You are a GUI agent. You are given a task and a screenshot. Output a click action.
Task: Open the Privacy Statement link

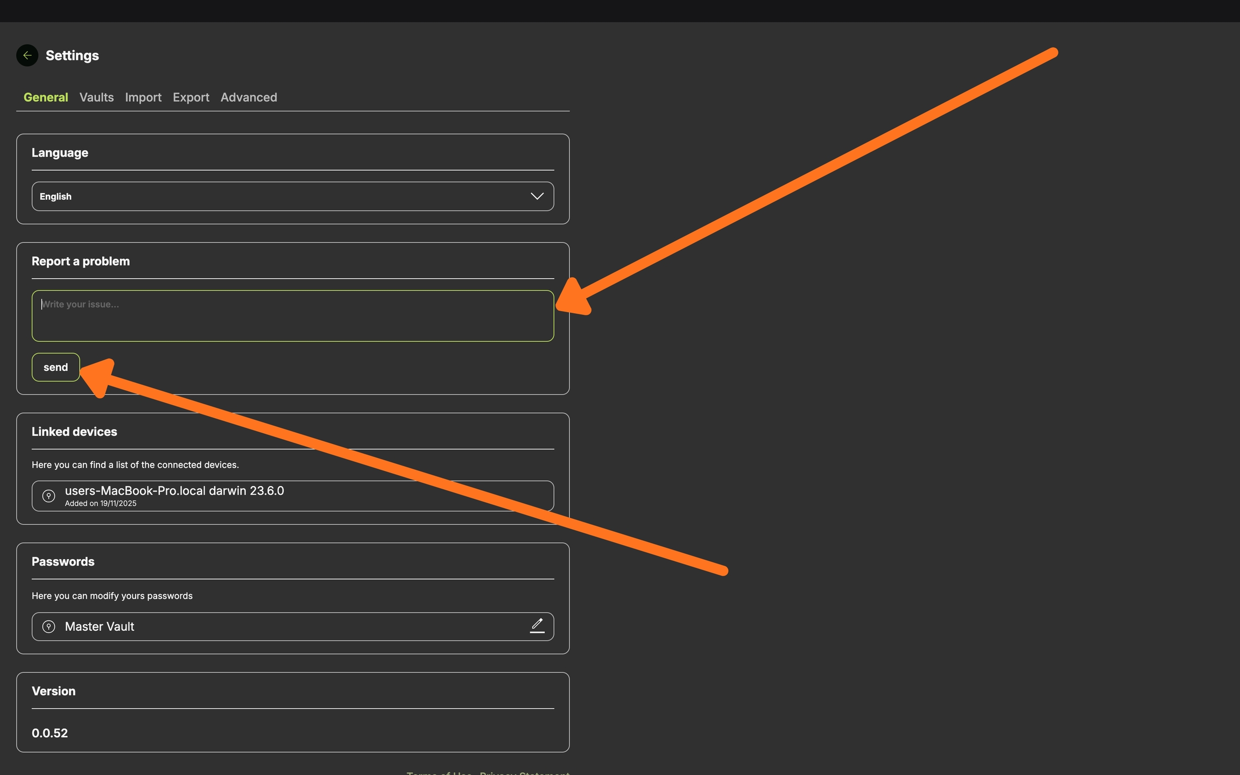(524, 773)
